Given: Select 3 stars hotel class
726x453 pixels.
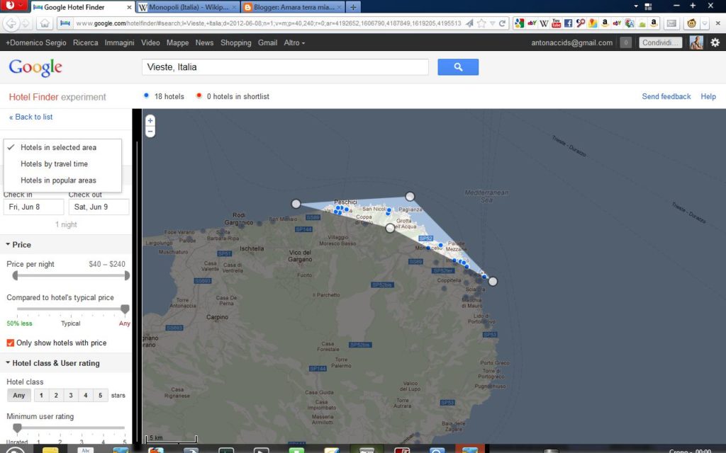Looking at the screenshot, I should (x=70, y=396).
